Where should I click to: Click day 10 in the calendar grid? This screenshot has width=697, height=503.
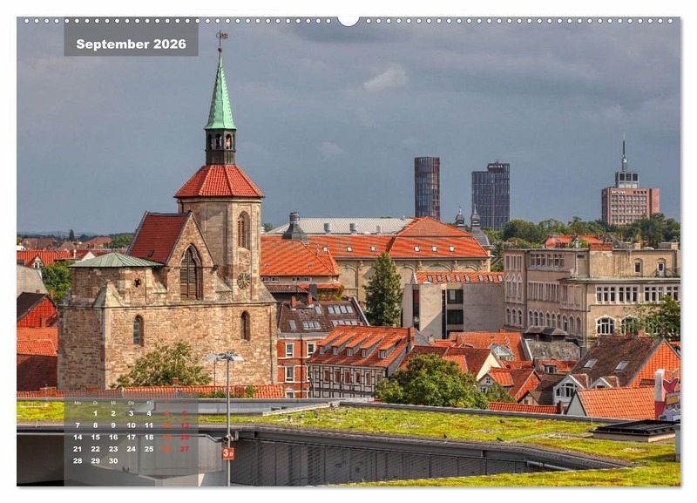131,425
